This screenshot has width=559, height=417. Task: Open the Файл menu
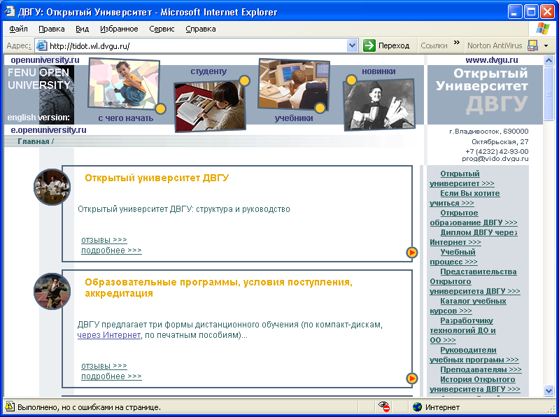tap(18, 29)
